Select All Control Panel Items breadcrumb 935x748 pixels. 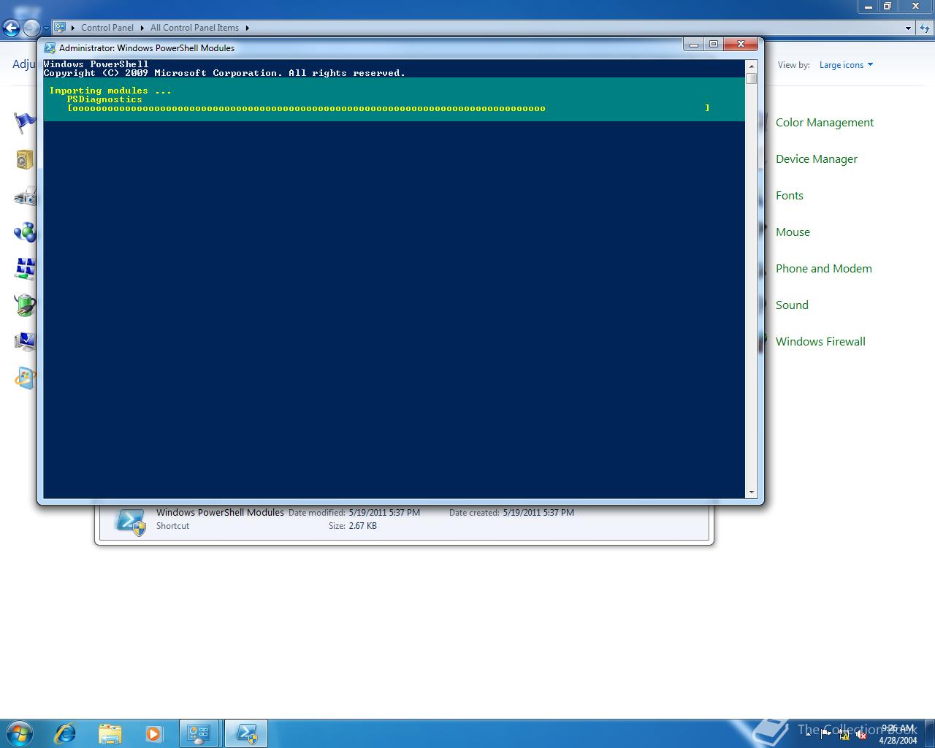coord(194,28)
